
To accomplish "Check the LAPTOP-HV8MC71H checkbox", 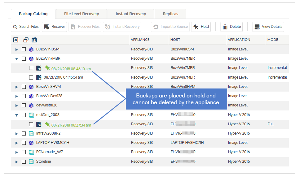I will pos(24,143).
